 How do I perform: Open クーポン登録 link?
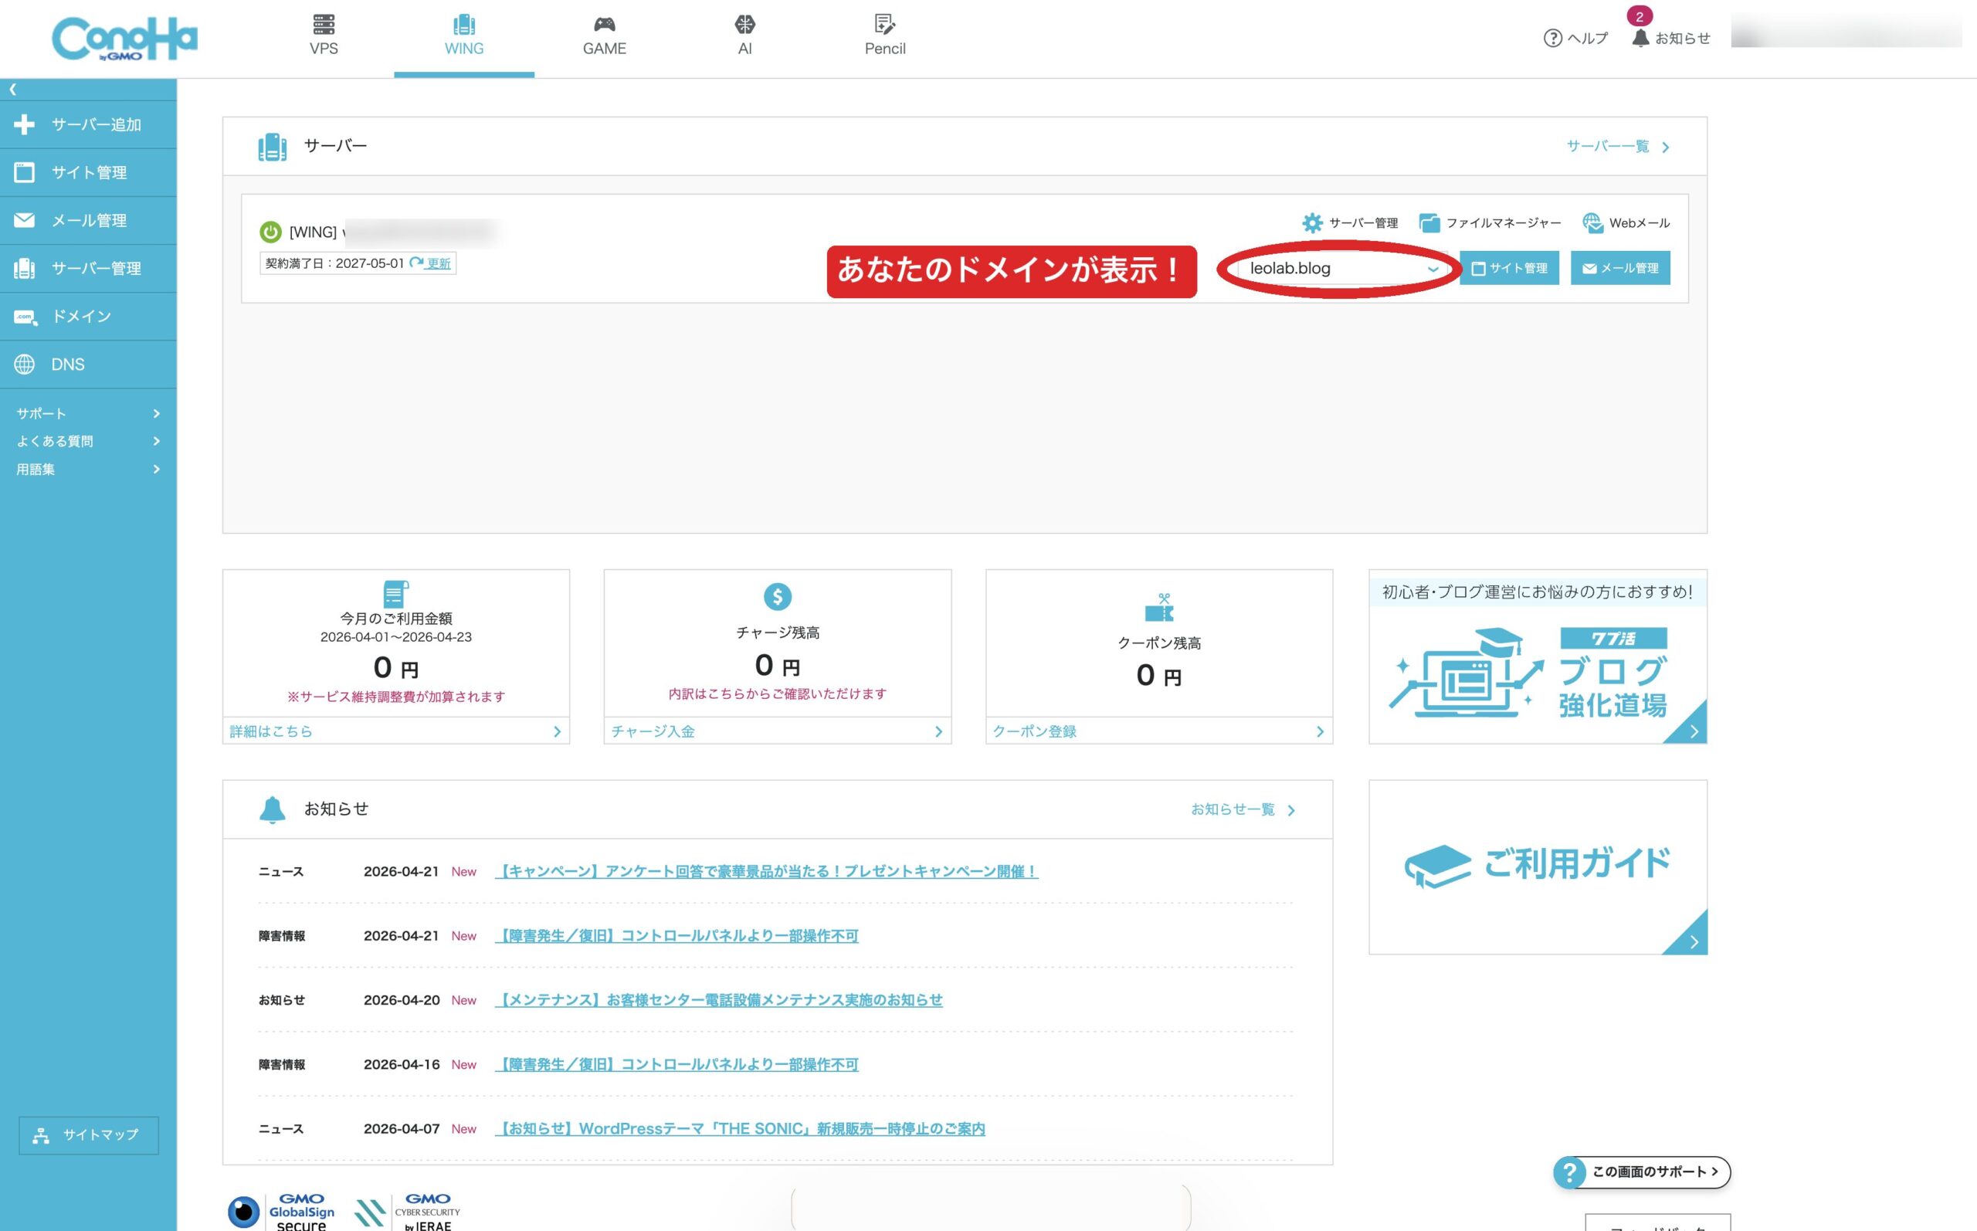(x=1159, y=731)
